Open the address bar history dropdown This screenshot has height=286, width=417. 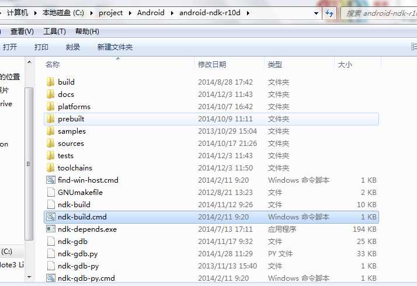tap(316, 13)
